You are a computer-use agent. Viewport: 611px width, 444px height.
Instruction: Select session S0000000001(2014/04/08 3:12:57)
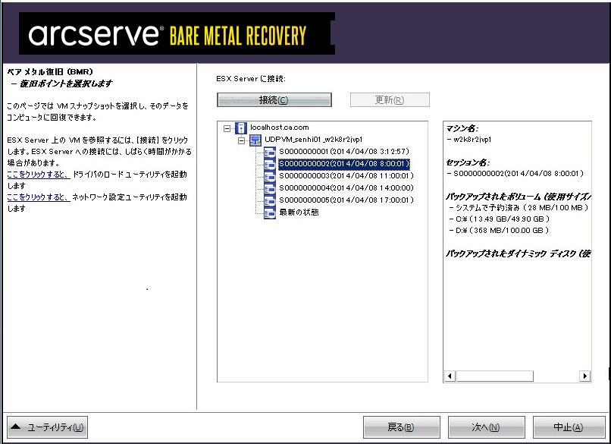pos(344,151)
